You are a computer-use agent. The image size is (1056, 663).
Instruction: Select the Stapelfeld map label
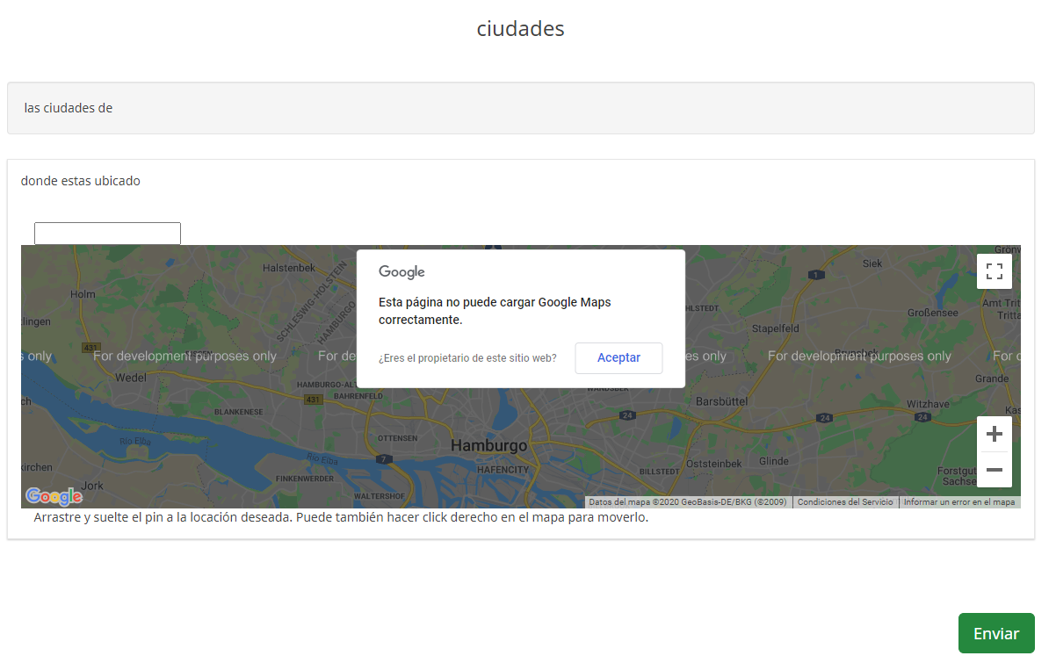pyautogui.click(x=776, y=328)
